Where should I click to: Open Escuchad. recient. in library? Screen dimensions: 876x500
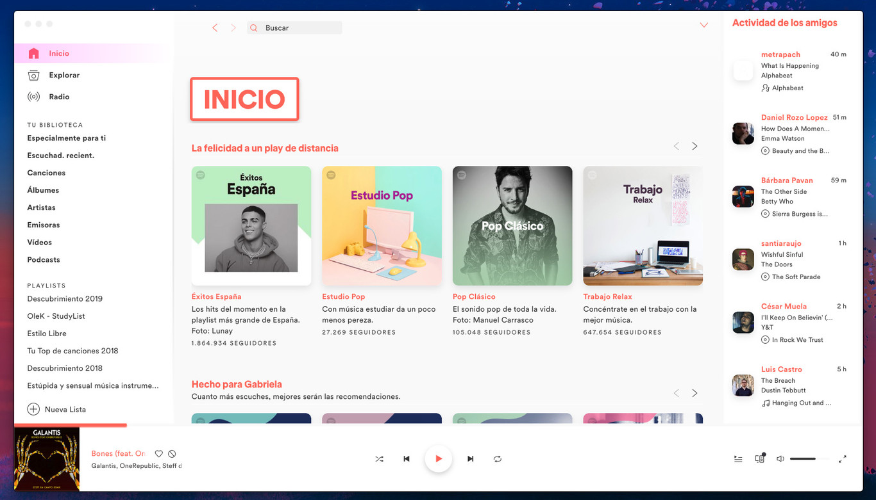click(x=61, y=156)
